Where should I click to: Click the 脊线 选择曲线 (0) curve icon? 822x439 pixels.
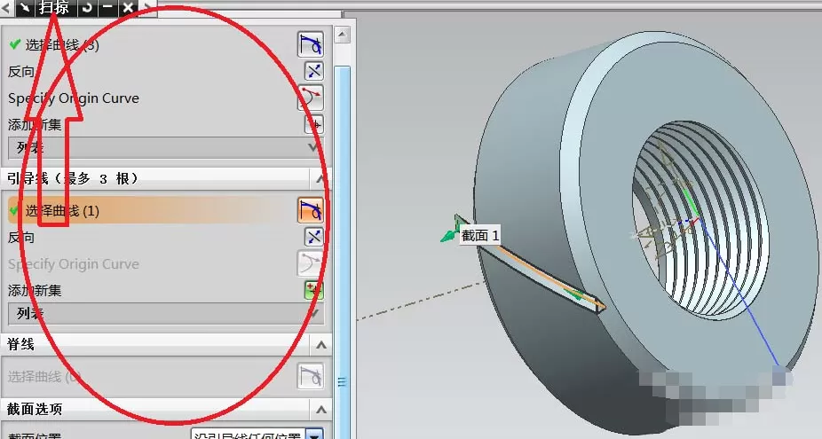pos(311,376)
